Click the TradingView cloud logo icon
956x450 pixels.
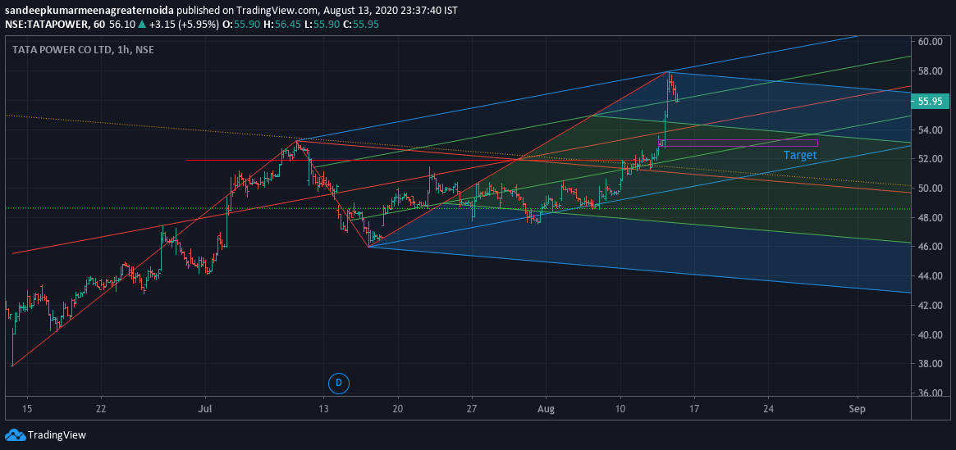click(x=15, y=434)
